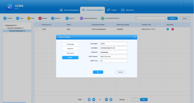Switch to Device Management tab
The width and height of the screenshot is (194, 103).
(x=69, y=10)
